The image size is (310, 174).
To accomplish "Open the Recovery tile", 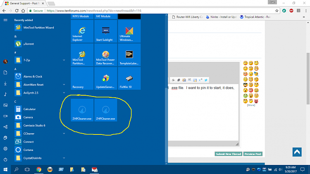I will pos(82,78).
